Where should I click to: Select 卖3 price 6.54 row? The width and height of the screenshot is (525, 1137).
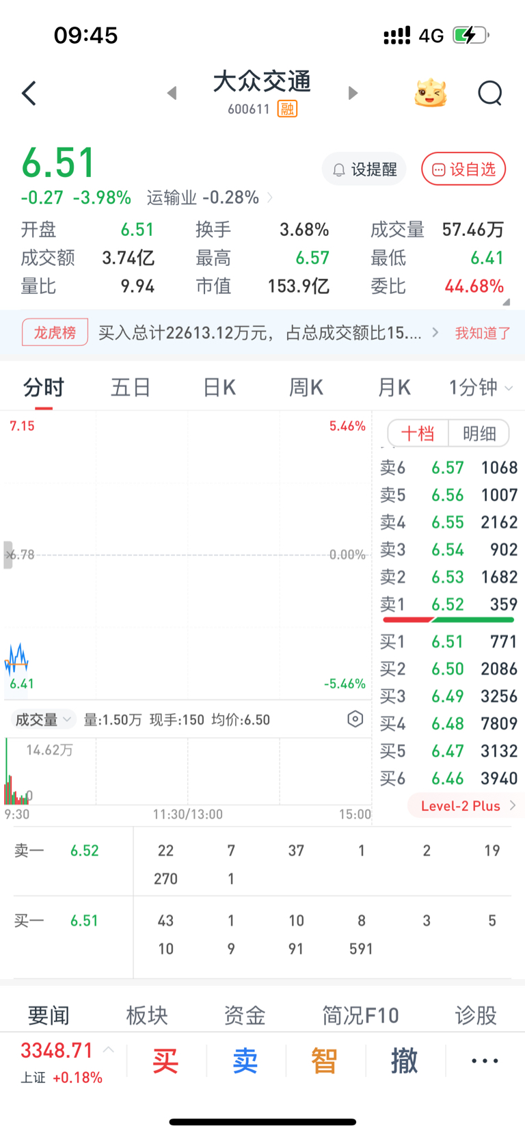(x=448, y=550)
